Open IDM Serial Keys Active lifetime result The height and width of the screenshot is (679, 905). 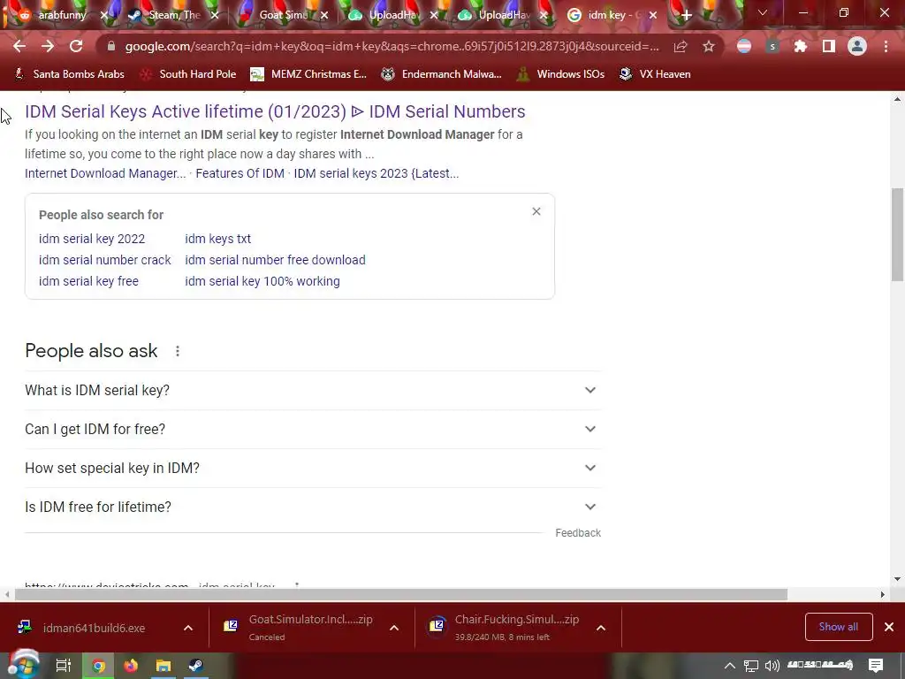275,111
